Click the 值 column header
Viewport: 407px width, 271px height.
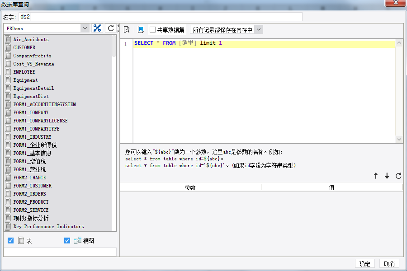pos(332,187)
